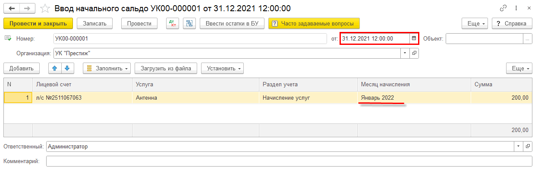Open the table's Еще menu
This screenshot has width=538, height=170.
(519, 68)
